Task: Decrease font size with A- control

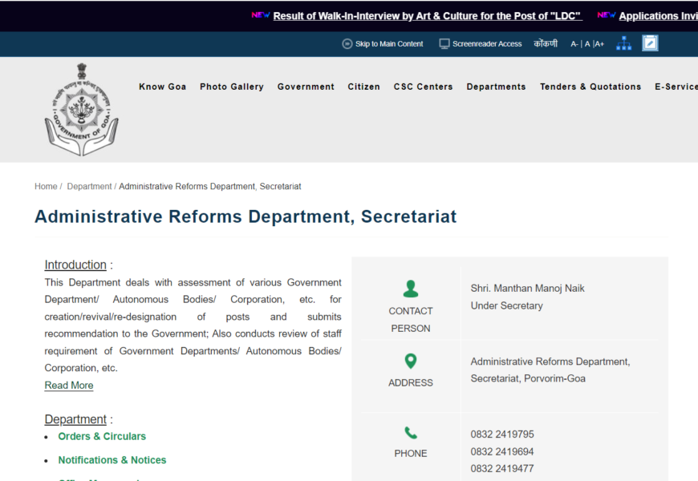Action: [574, 44]
